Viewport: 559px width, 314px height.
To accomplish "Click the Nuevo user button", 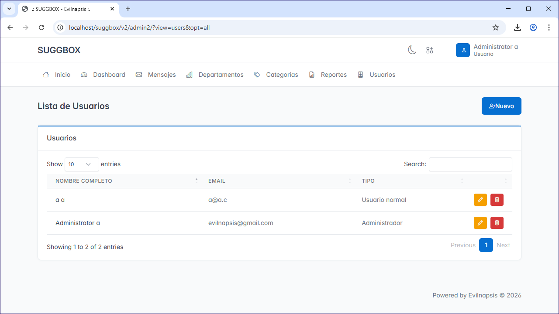I will coord(501,106).
